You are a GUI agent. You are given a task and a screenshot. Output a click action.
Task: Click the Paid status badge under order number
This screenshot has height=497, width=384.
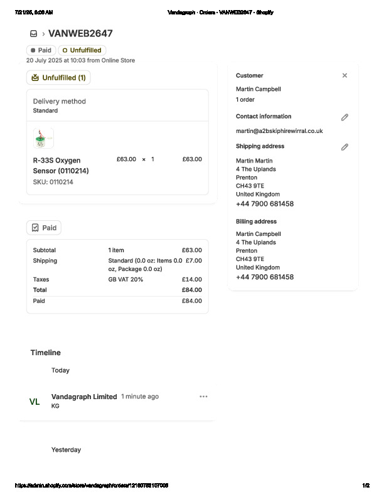tap(41, 50)
